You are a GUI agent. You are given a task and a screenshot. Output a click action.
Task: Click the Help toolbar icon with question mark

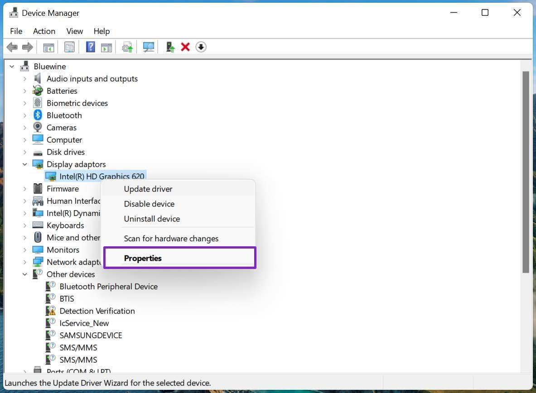tap(90, 47)
